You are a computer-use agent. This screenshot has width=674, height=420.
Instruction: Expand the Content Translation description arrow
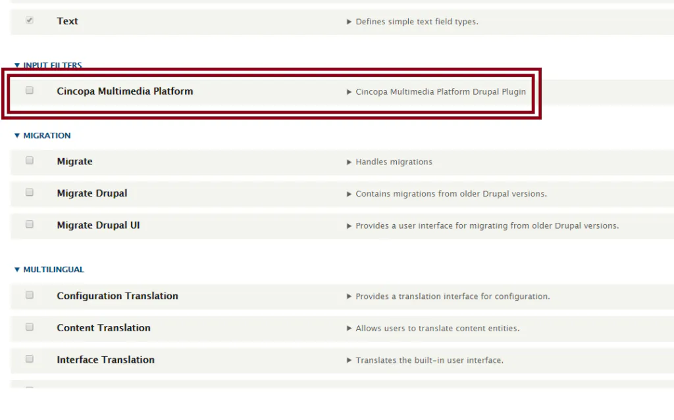349,329
